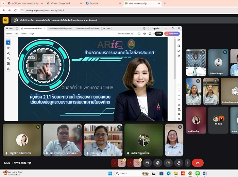Click Acrobat upload to cloud icon

click(144, 34)
